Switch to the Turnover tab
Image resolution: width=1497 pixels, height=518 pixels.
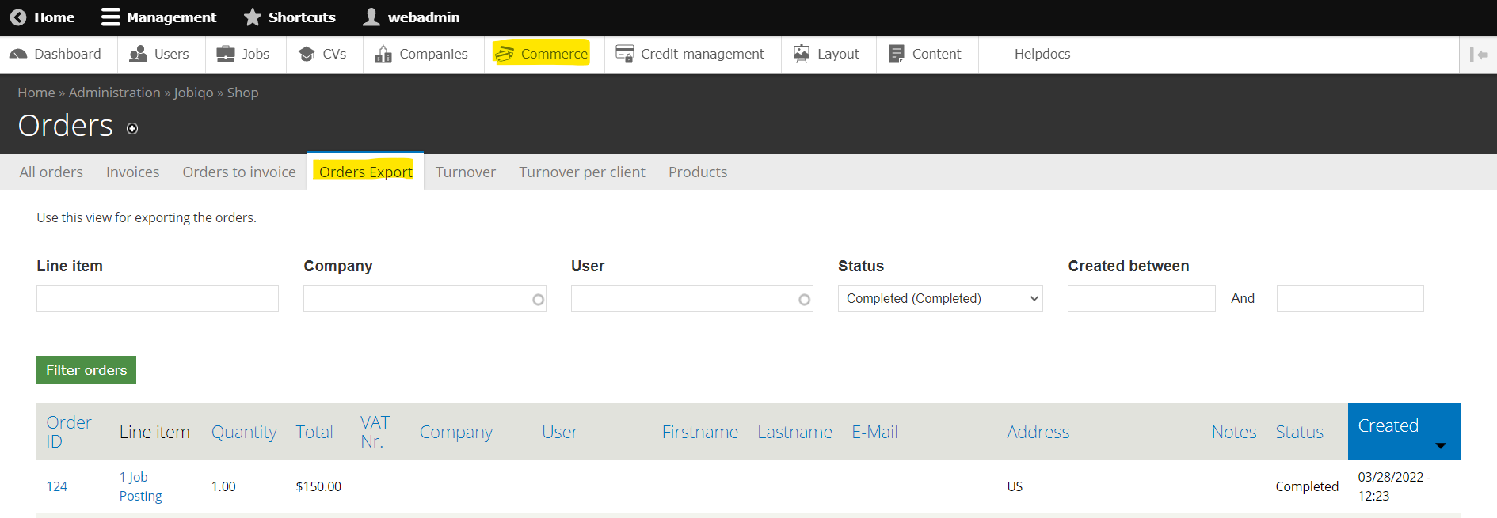465,172
